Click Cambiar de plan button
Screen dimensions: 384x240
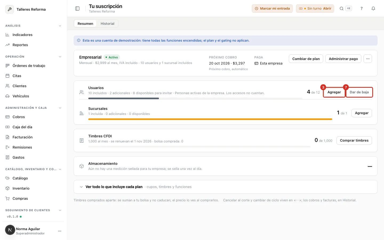306,59
